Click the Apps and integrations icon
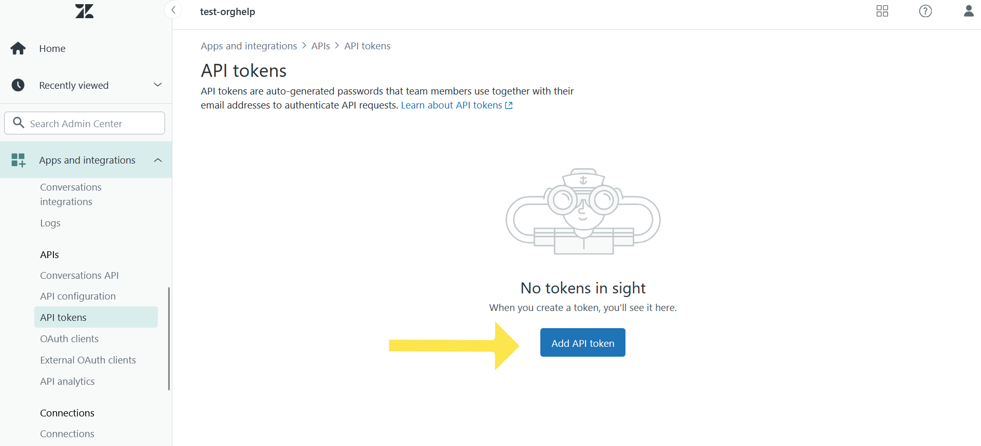Screen dimensions: 981x446 18,160
